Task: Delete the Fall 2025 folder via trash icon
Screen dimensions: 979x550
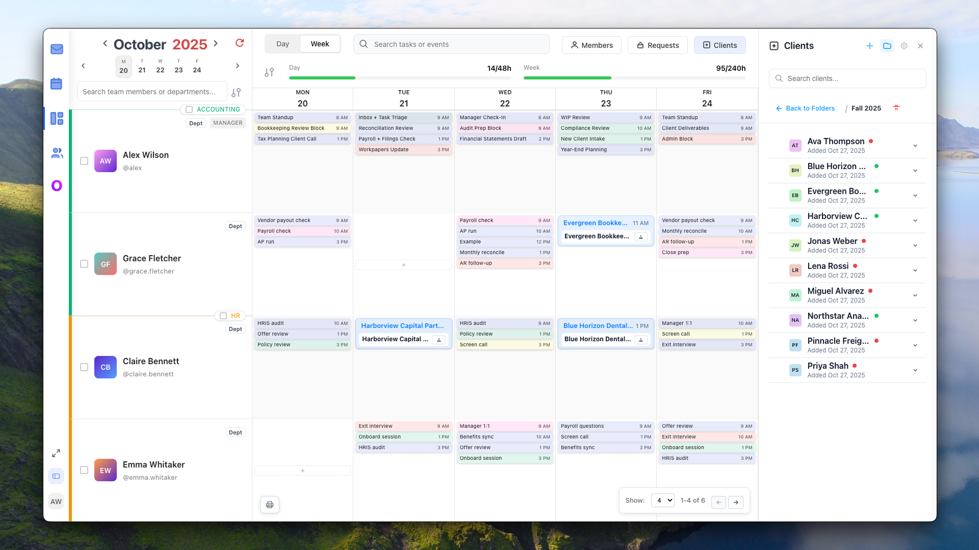Action: [x=897, y=108]
